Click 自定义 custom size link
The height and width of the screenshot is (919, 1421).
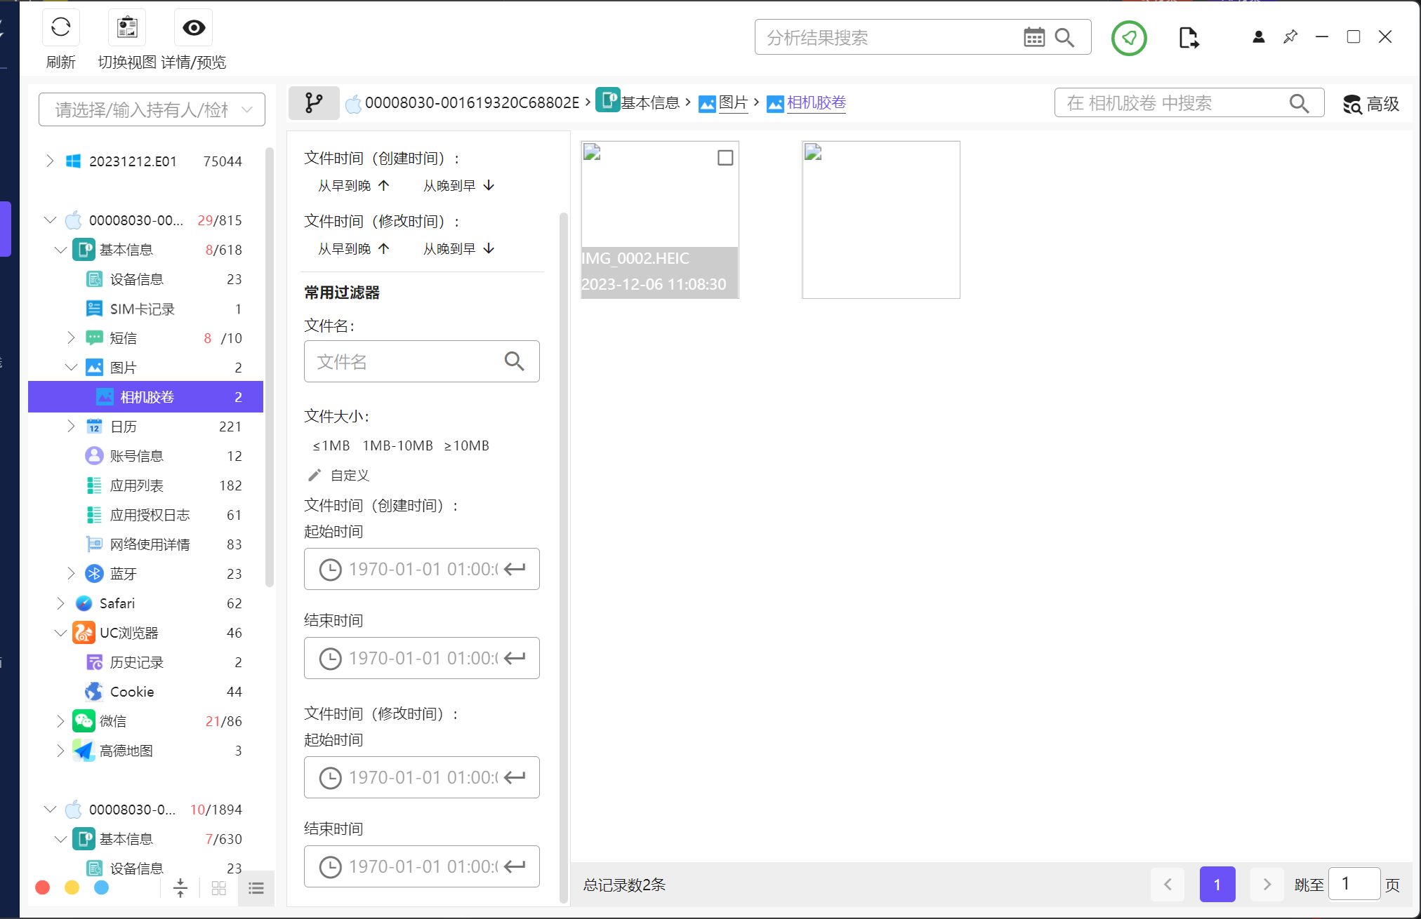pos(349,476)
